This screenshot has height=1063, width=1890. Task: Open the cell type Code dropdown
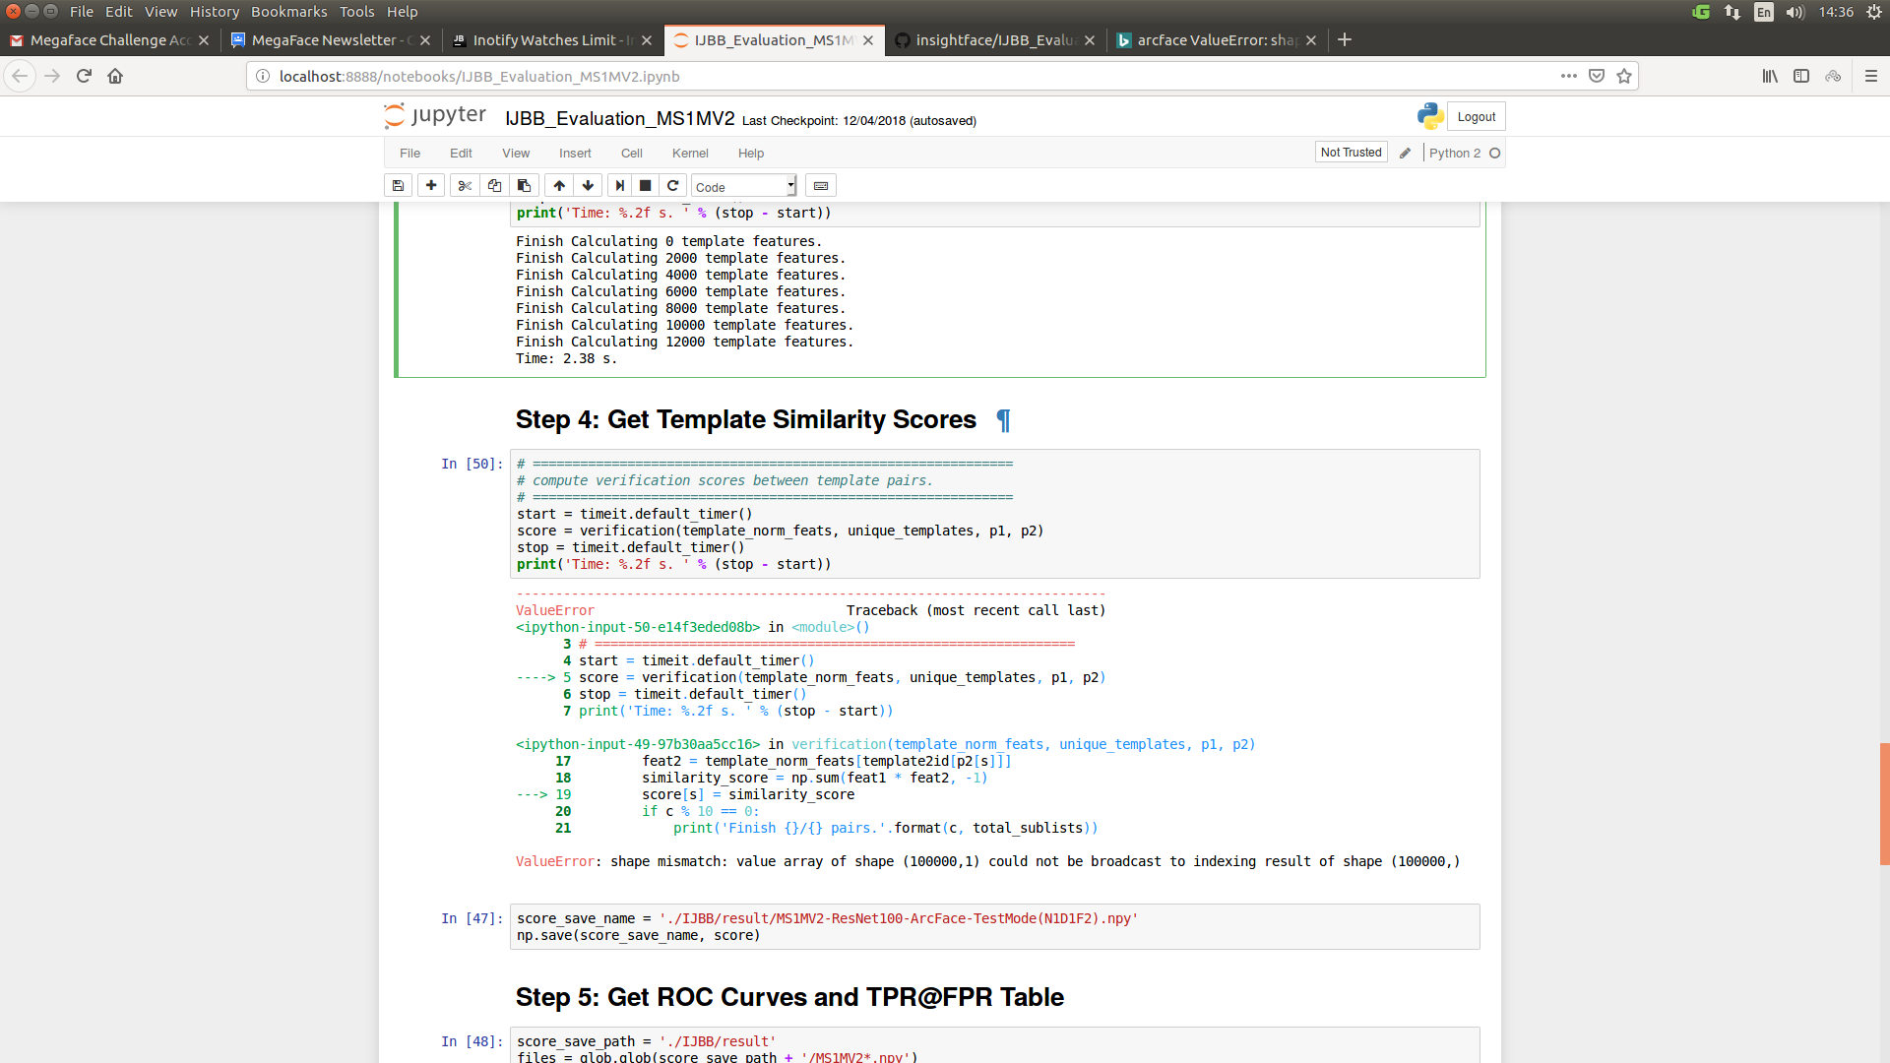click(744, 187)
